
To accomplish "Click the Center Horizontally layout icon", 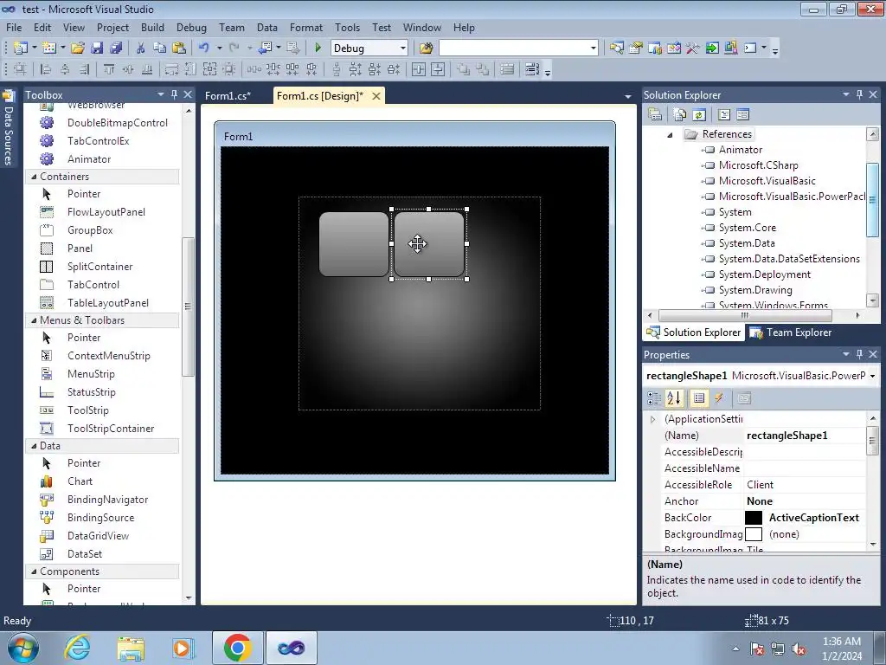I will pyautogui.click(x=419, y=69).
